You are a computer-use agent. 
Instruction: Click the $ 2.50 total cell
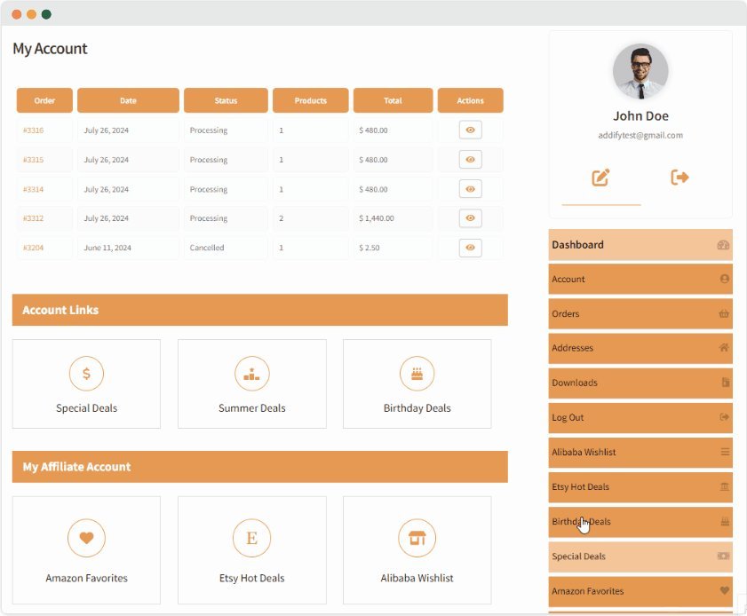pyautogui.click(x=393, y=248)
